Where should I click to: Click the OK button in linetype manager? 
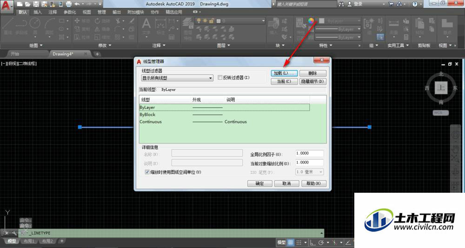tap(260, 183)
